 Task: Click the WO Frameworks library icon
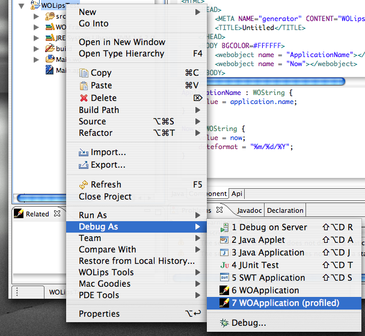[50, 27]
